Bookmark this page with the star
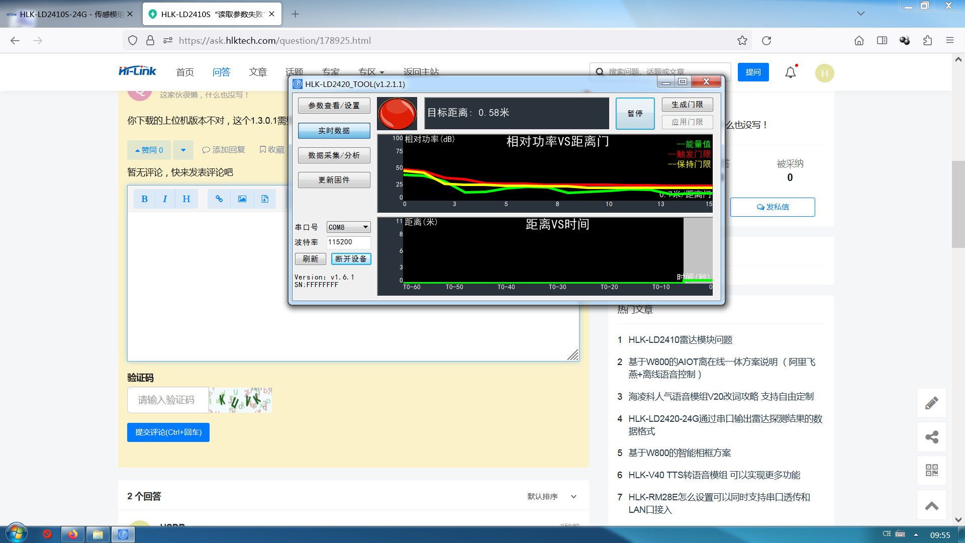Viewport: 965px width, 543px height. pos(742,41)
